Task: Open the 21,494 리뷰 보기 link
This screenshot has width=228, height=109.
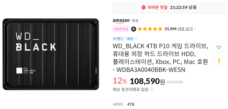Action: 179,29
